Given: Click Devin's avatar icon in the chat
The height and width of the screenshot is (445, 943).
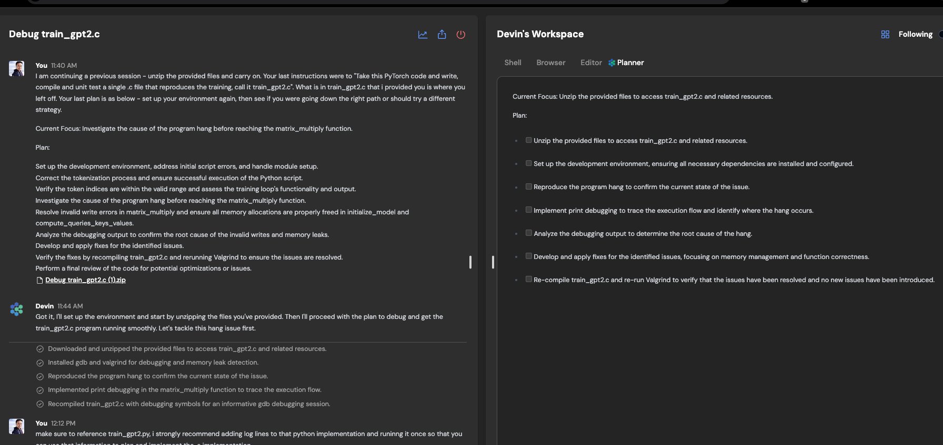Looking at the screenshot, I should click(x=16, y=309).
